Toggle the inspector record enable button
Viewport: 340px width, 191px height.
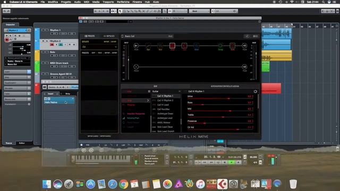tap(7, 40)
